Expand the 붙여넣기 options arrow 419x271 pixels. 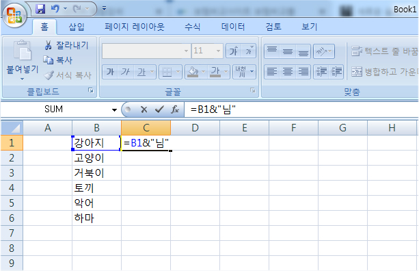tap(22, 79)
